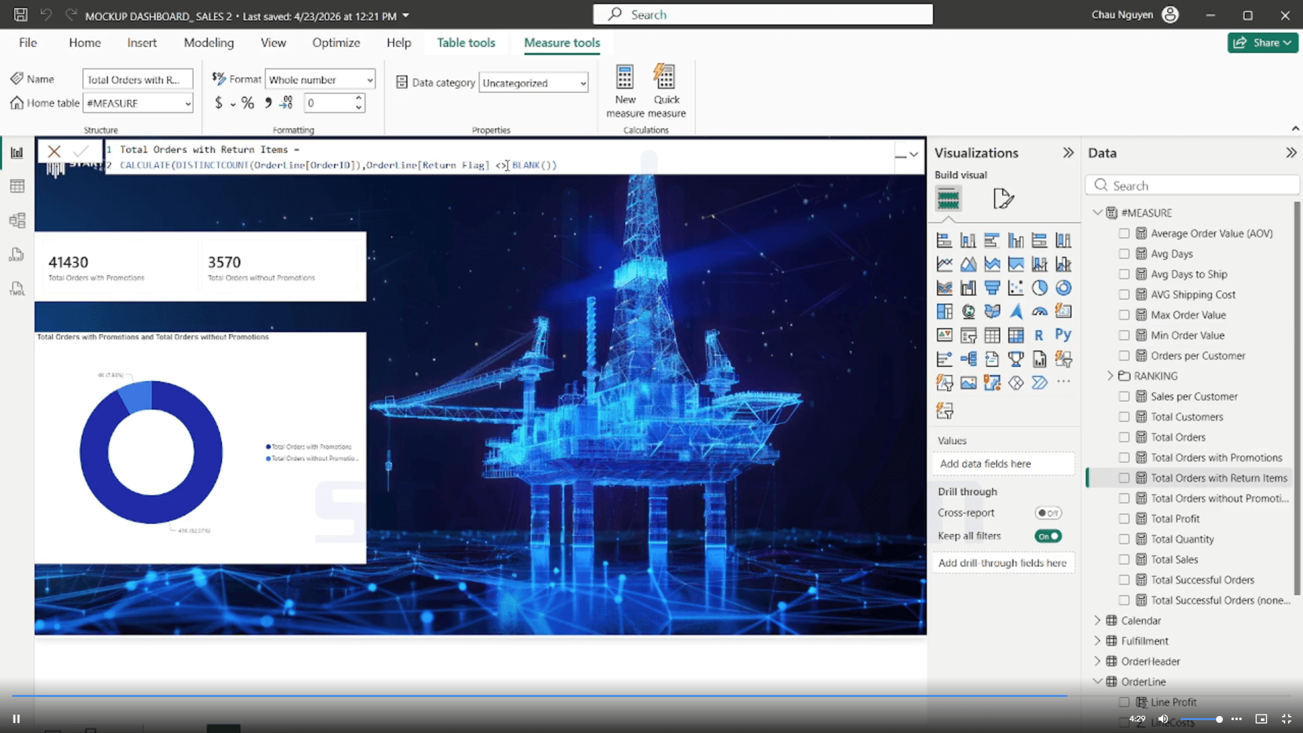1303x733 pixels.
Task: Switch to Report view in left sidebar
Action: tap(17, 153)
